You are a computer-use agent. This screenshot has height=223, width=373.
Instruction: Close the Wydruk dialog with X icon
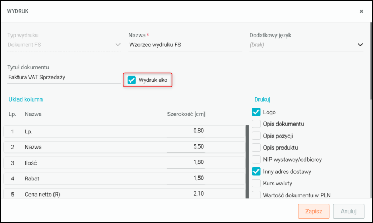pyautogui.click(x=362, y=11)
